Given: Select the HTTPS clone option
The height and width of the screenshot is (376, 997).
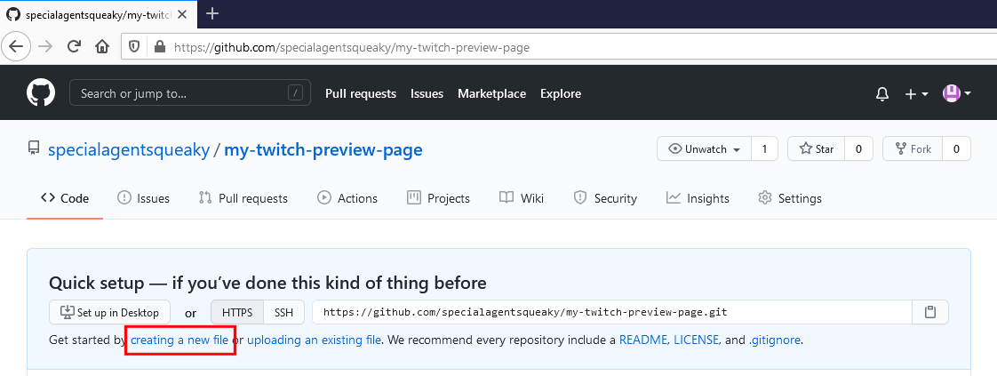Looking at the screenshot, I should tap(236, 312).
